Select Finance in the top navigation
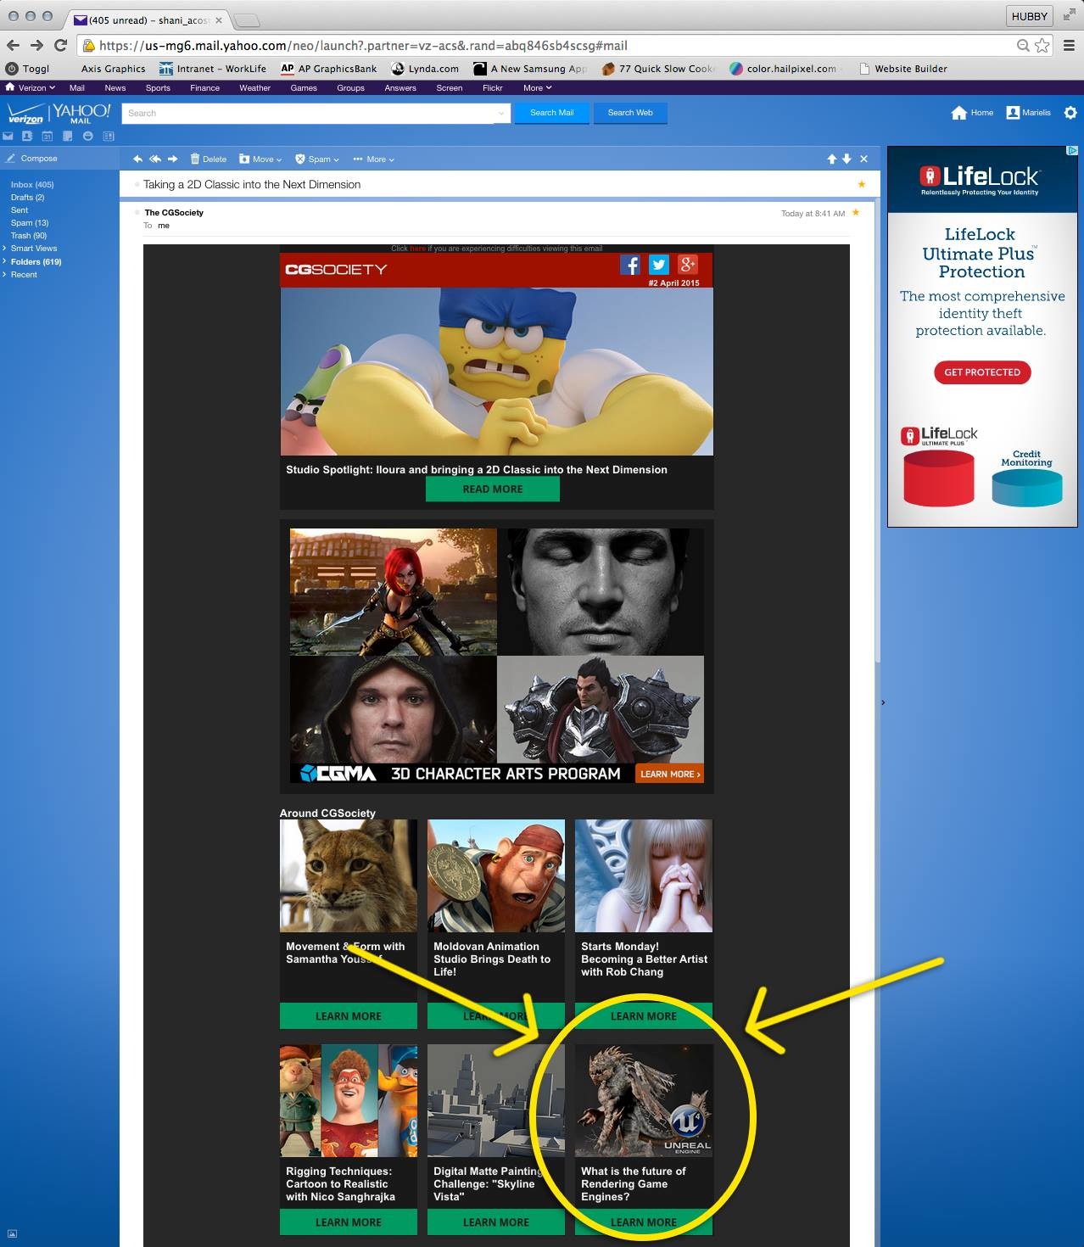The height and width of the screenshot is (1247, 1084). [204, 87]
